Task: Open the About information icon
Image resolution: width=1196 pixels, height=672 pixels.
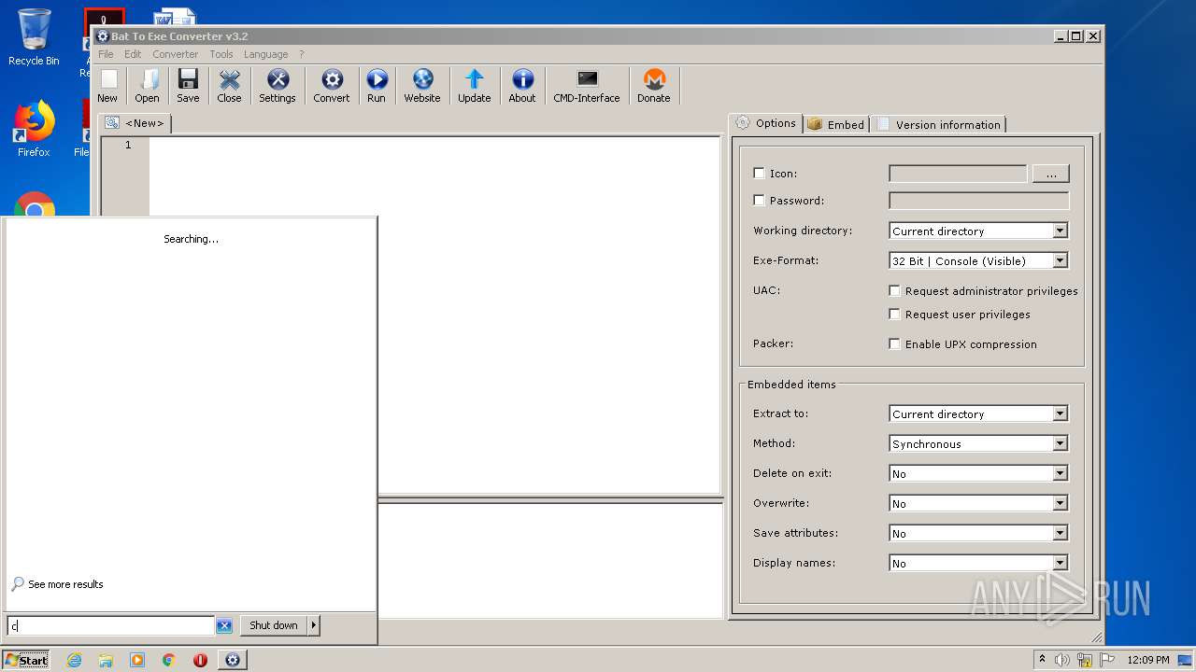Action: coord(522,85)
